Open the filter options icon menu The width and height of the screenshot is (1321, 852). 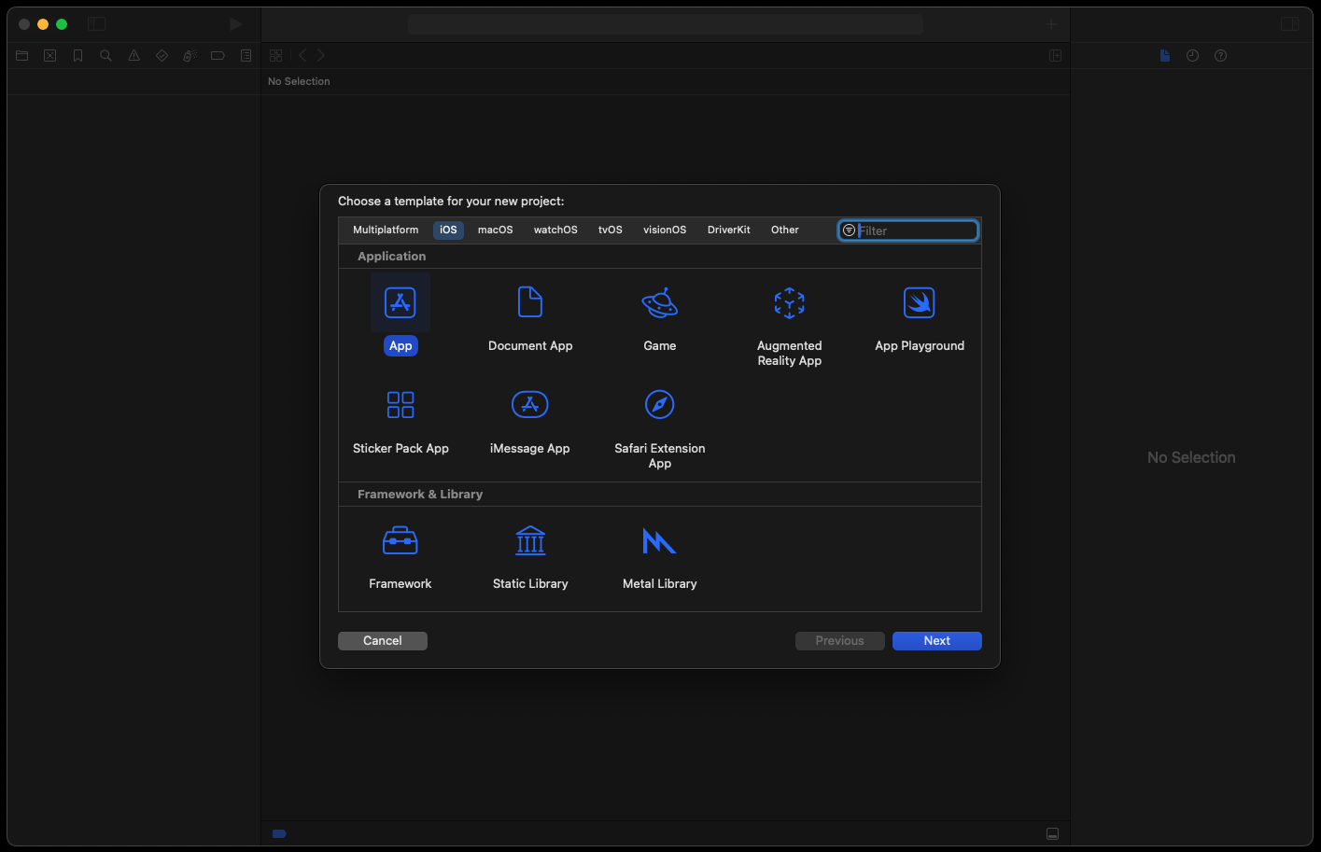coord(849,230)
